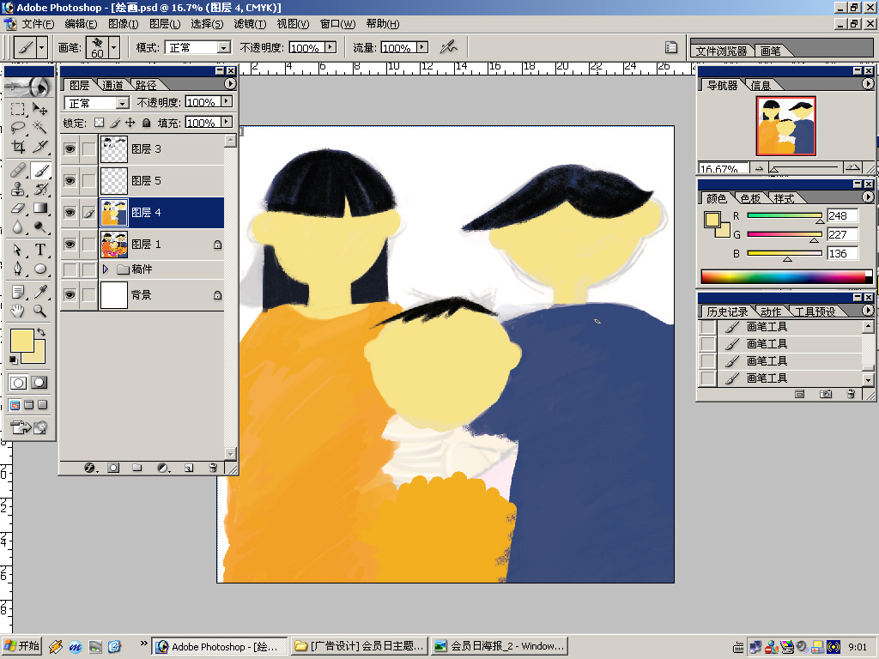Image resolution: width=879 pixels, height=659 pixels.
Task: Activate the Type tool
Action: pos(39,250)
